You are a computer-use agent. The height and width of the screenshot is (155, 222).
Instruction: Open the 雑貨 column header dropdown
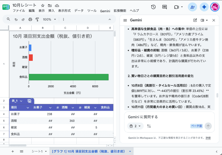[x=95, y=108]
